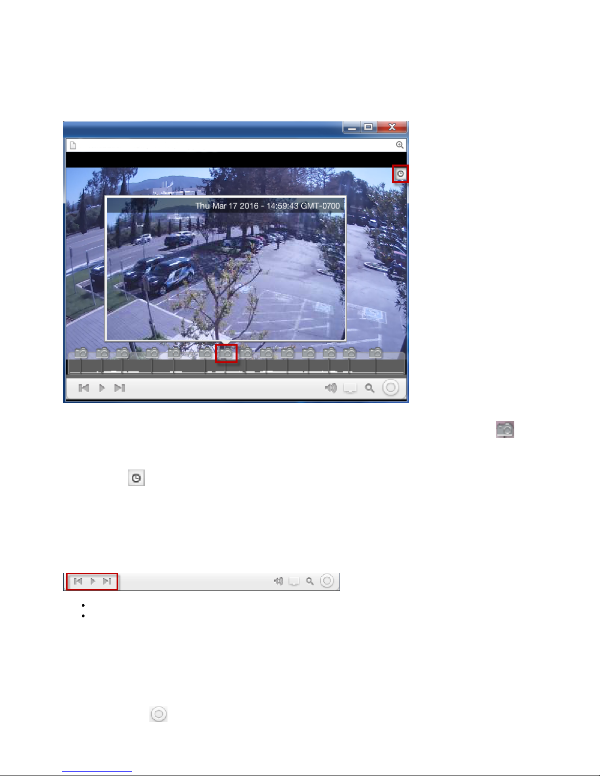Skip to next clip in the player window
Image resolution: width=600 pixels, height=776 pixels.
pos(120,388)
